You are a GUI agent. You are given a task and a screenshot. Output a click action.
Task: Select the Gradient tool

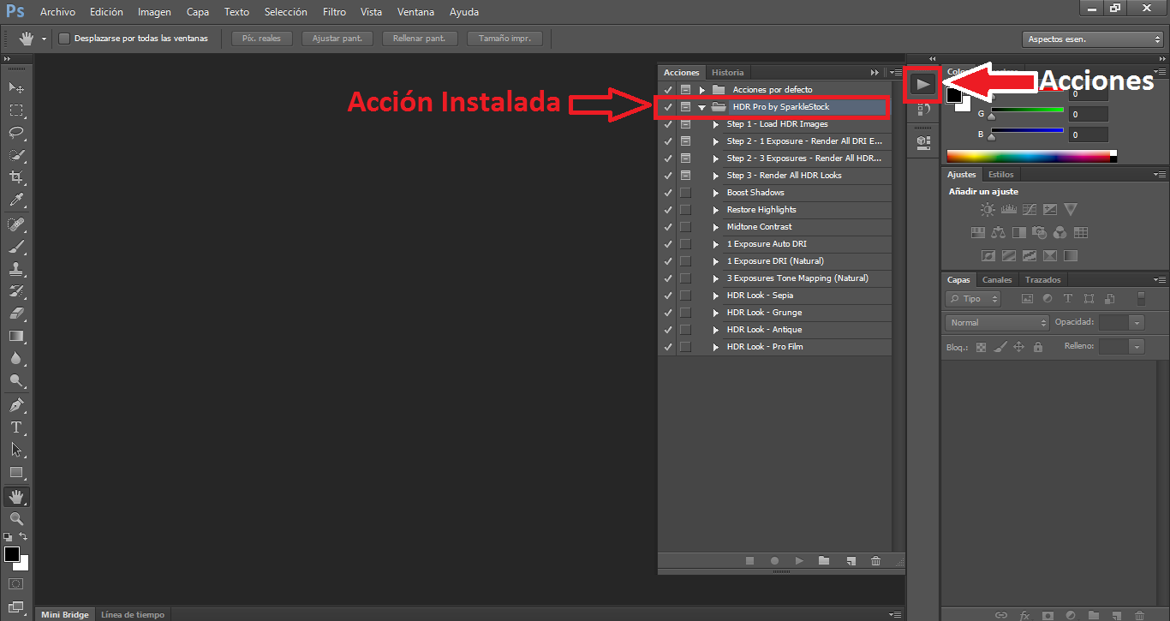pos(16,336)
